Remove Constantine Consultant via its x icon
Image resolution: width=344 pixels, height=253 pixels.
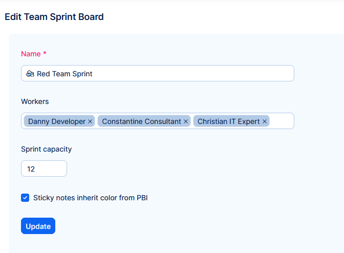pyautogui.click(x=186, y=121)
